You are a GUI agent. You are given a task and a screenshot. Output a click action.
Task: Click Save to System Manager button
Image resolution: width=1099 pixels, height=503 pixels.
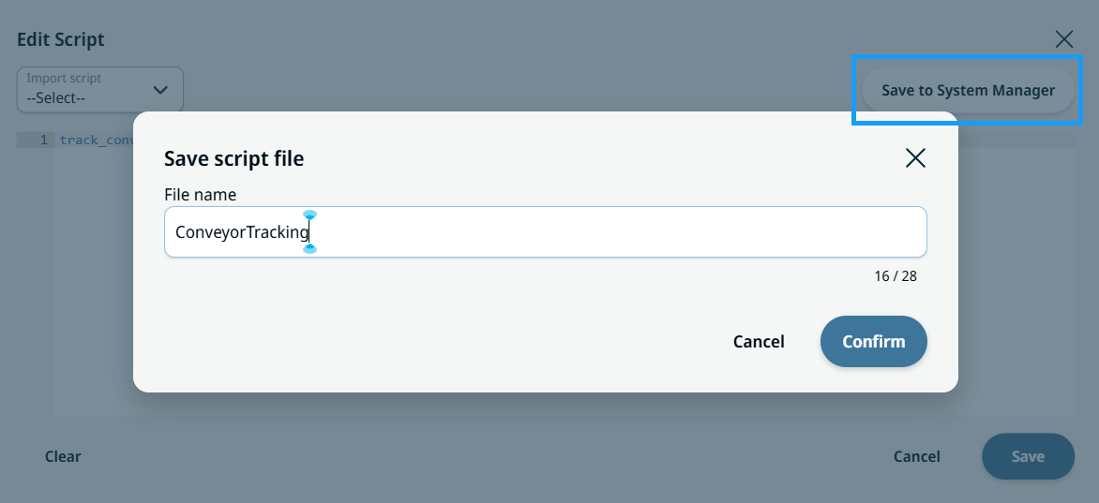tap(968, 90)
